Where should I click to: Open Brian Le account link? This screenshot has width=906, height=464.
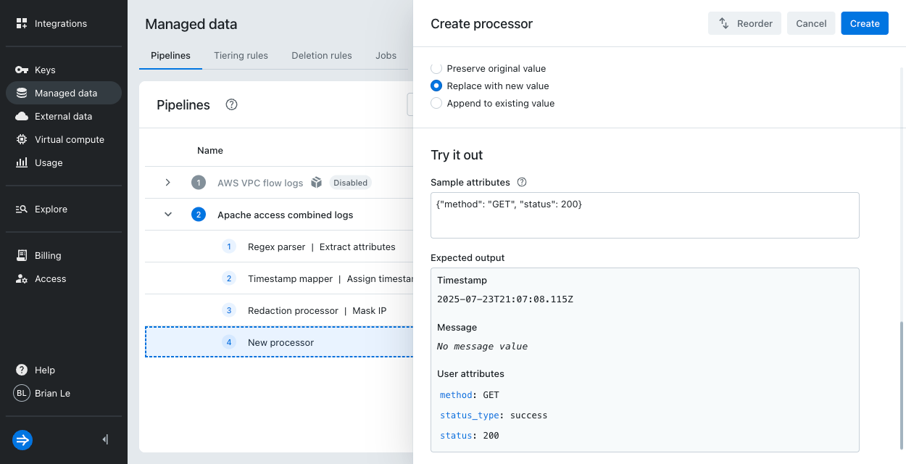pyautogui.click(x=64, y=393)
